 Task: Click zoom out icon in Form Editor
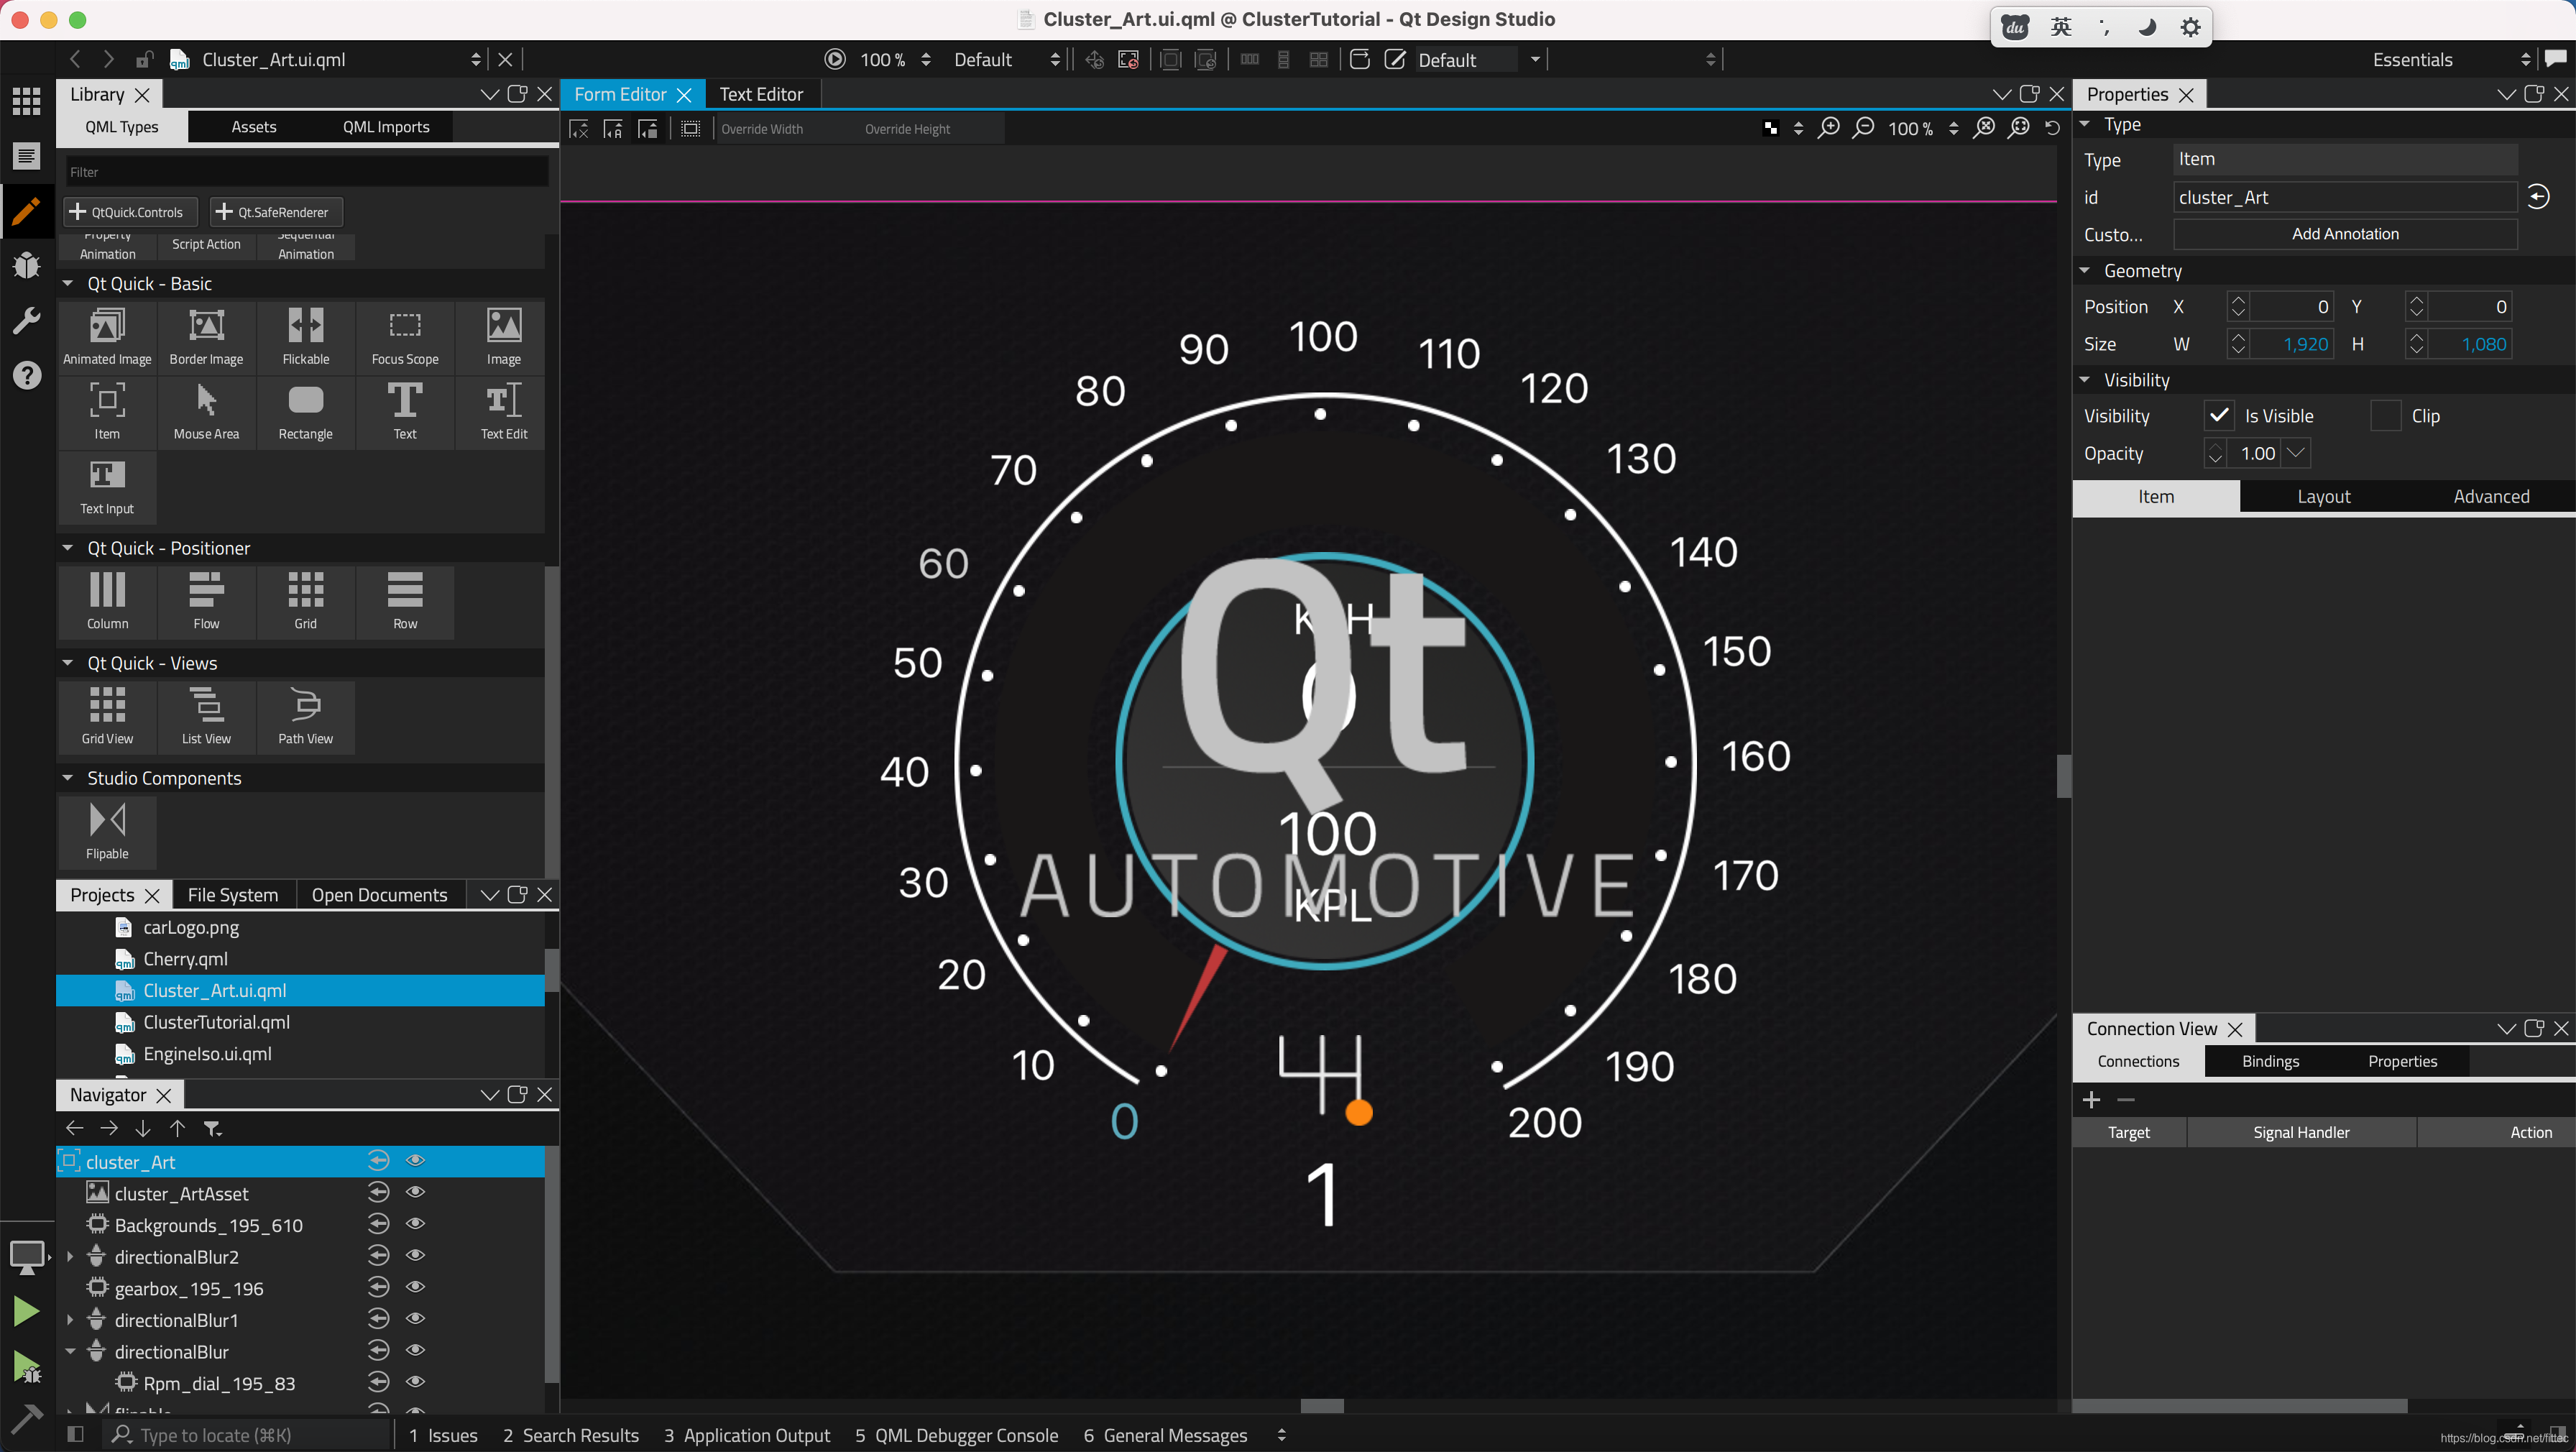pyautogui.click(x=1863, y=128)
